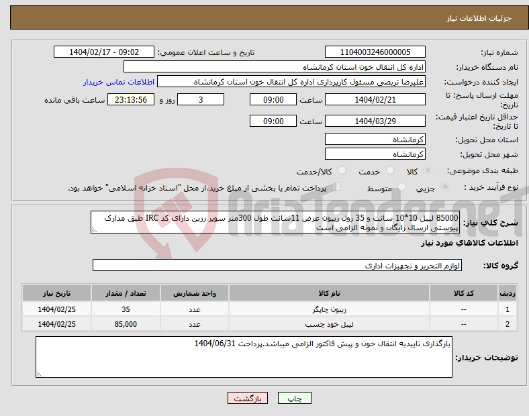Click the remaining time field 23:13:56
The width and height of the screenshot is (529, 416).
click(x=131, y=99)
